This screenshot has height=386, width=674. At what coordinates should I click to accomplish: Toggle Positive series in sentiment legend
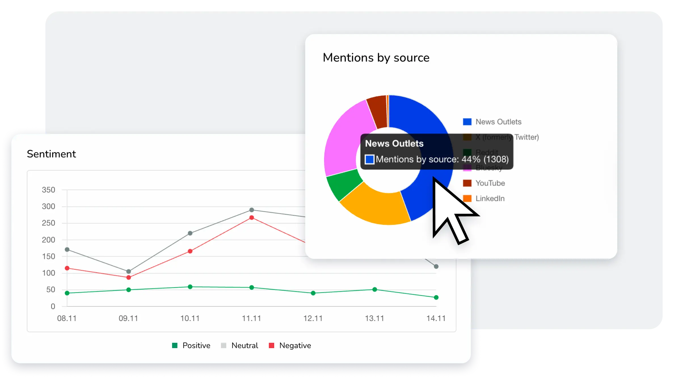pos(196,345)
